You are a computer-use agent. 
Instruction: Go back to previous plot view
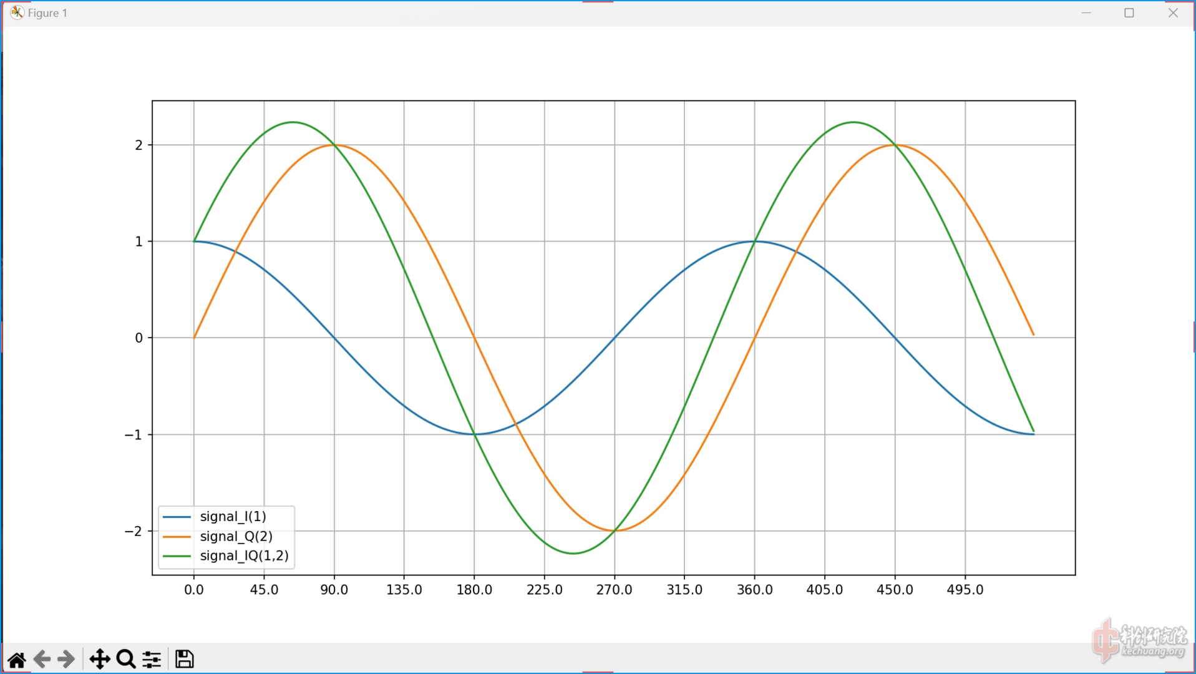(42, 659)
